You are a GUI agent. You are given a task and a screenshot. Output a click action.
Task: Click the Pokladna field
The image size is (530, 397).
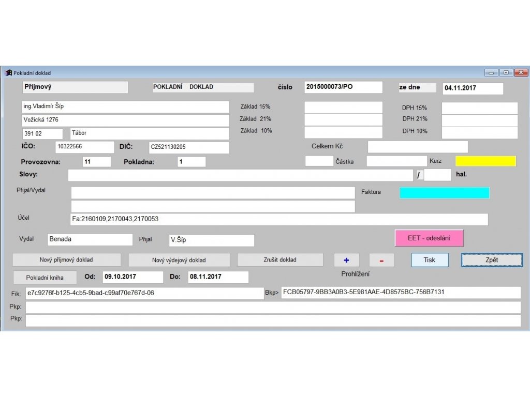pos(192,162)
